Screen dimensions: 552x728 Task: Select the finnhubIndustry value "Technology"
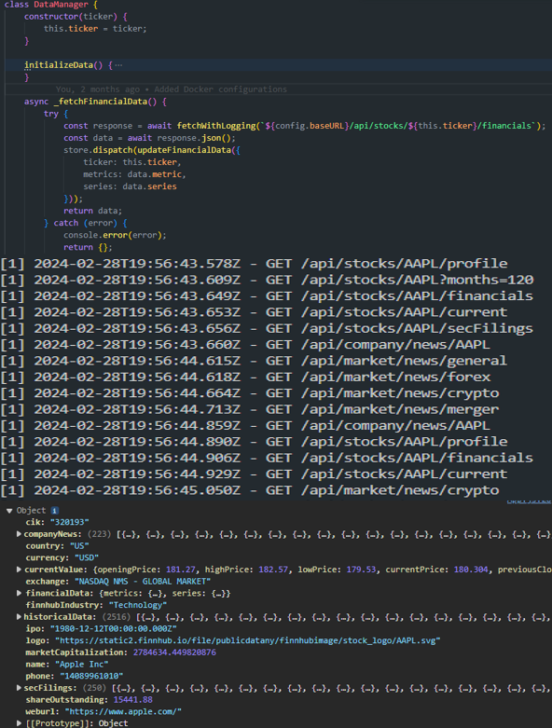tap(137, 605)
